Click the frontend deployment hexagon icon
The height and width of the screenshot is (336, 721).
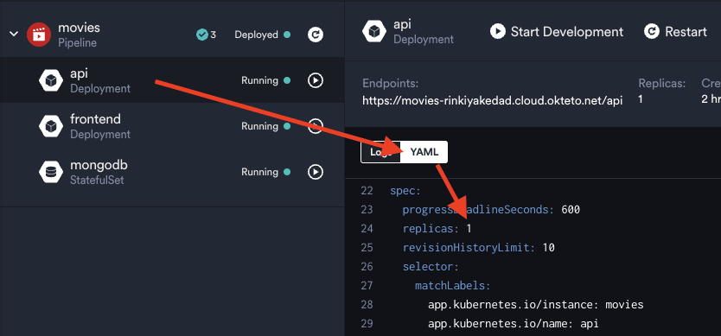pyautogui.click(x=51, y=126)
